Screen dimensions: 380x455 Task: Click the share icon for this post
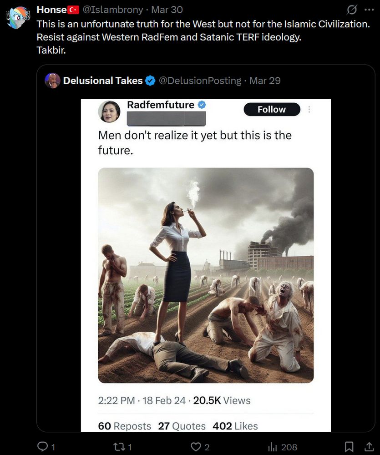[369, 447]
